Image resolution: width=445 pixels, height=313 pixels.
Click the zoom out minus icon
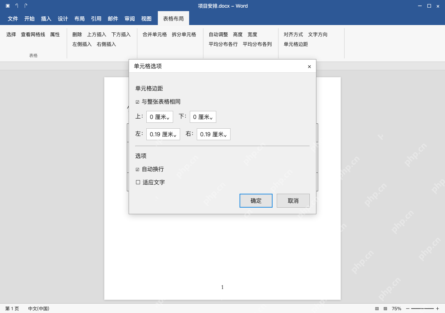click(408, 308)
